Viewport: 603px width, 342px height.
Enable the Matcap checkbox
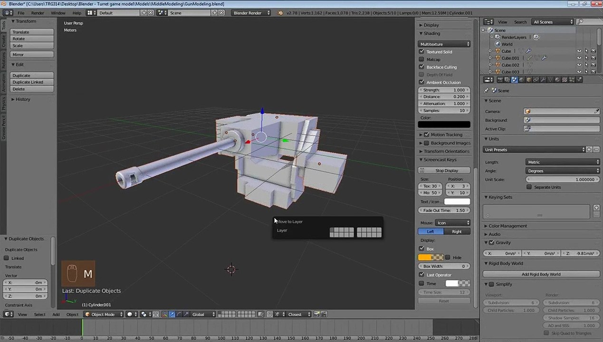click(421, 59)
